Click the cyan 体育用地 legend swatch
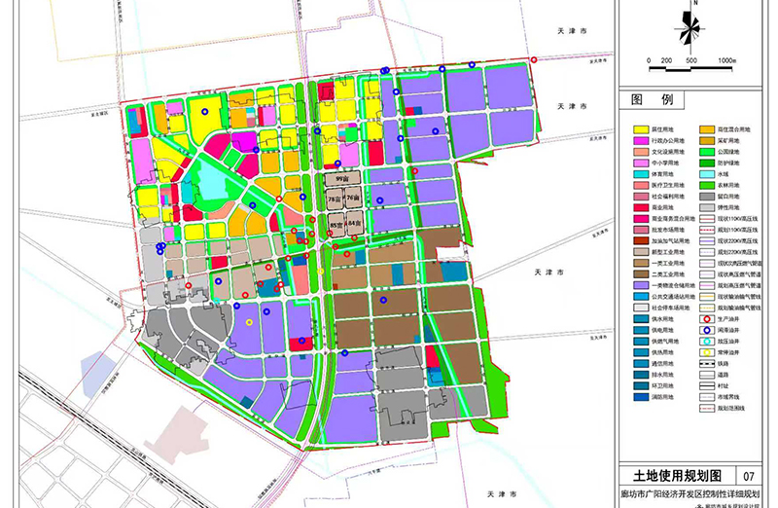778x508 pixels. (x=641, y=173)
